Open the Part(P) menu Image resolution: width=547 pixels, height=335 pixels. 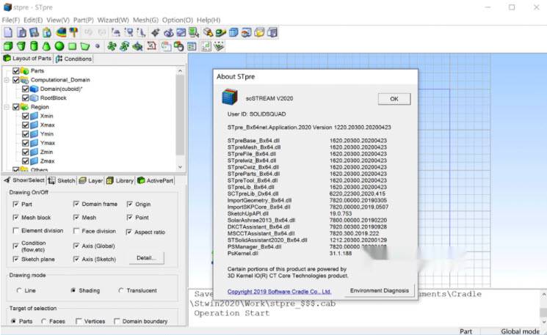click(83, 20)
